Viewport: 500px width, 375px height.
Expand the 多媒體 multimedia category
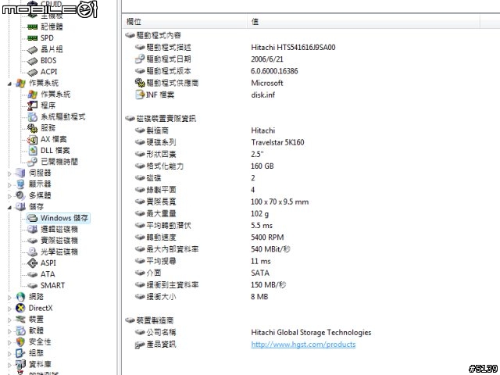coord(9,196)
